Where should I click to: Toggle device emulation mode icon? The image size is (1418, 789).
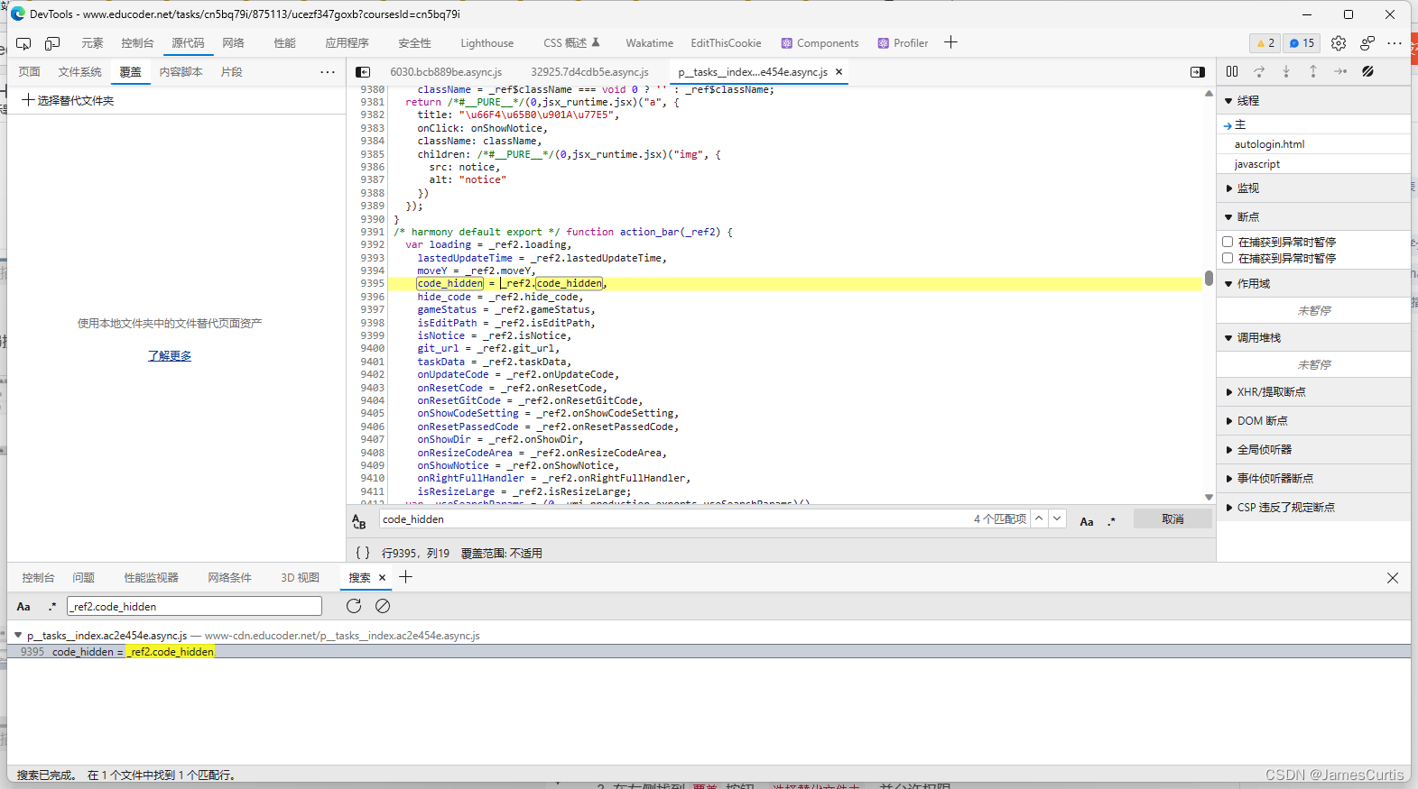[x=52, y=43]
